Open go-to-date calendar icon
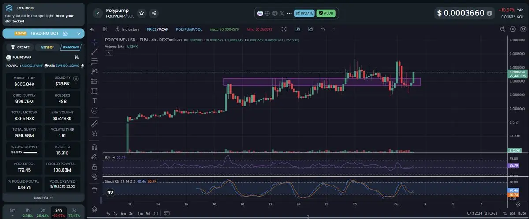The image size is (529, 219). 167,213
